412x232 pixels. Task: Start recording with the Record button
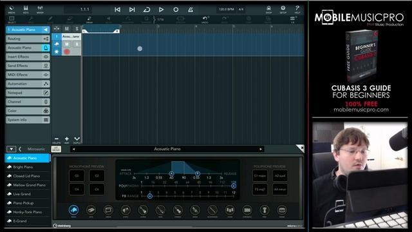pyautogui.click(x=176, y=10)
